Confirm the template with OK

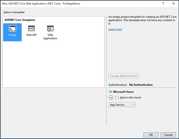pyautogui.click(x=151, y=135)
